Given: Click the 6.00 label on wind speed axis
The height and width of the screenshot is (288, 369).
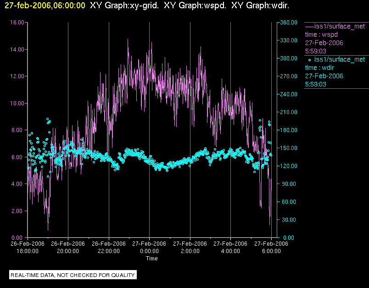Looking at the screenshot, I should [18, 157].
